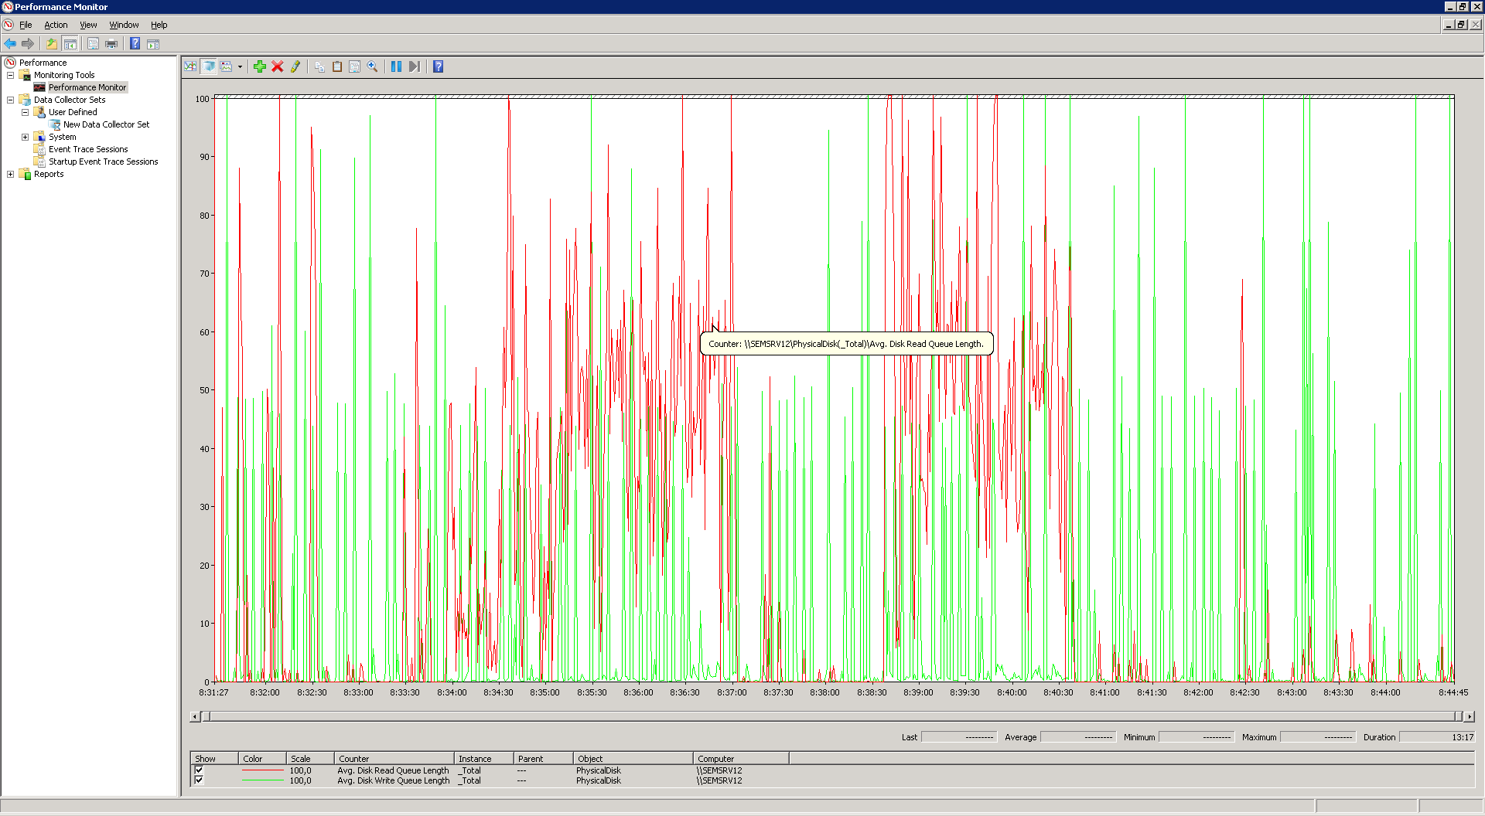Open the View menu
The image size is (1485, 816).
pos(88,25)
